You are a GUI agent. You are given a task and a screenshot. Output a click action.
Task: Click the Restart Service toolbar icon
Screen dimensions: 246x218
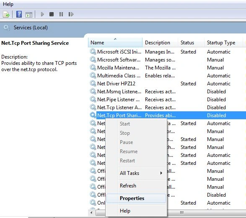(71, 14)
